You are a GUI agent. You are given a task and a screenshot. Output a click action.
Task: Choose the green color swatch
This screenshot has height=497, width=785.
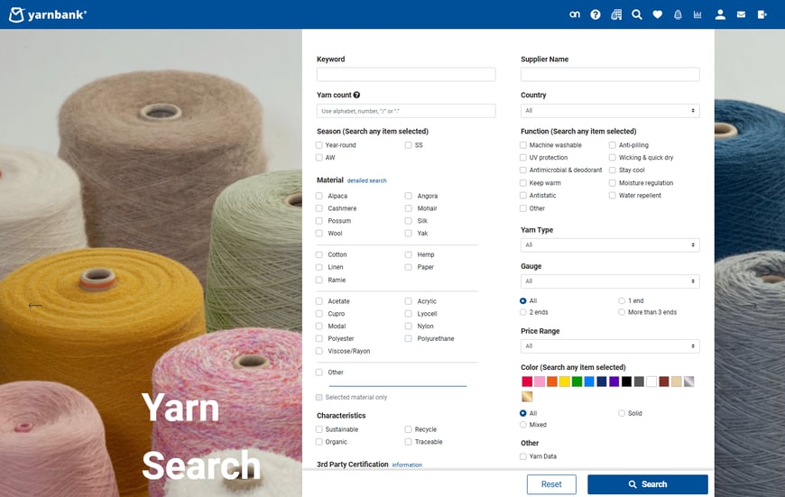tap(577, 382)
